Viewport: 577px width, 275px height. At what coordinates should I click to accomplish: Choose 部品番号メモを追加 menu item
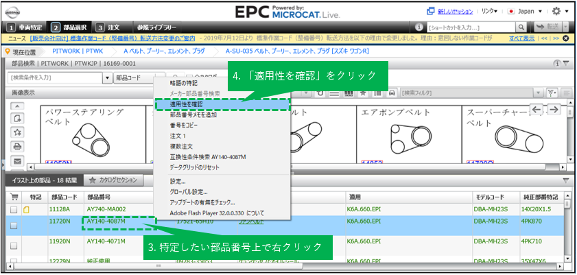193,115
